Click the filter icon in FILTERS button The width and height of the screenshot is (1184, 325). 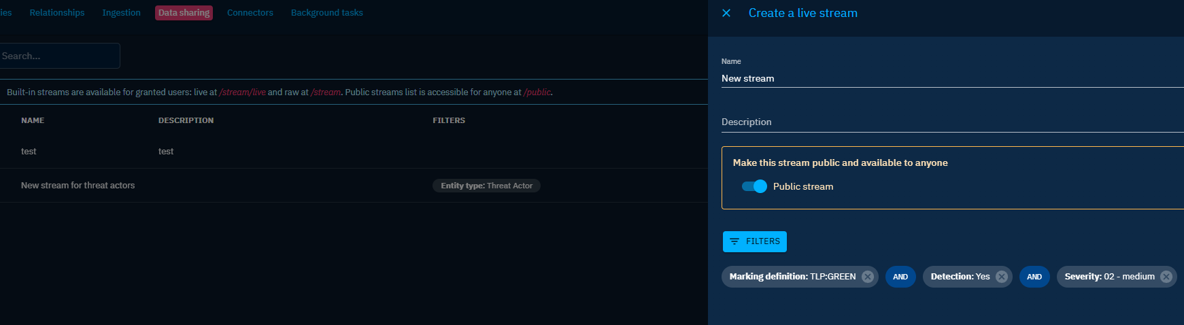[x=734, y=241]
